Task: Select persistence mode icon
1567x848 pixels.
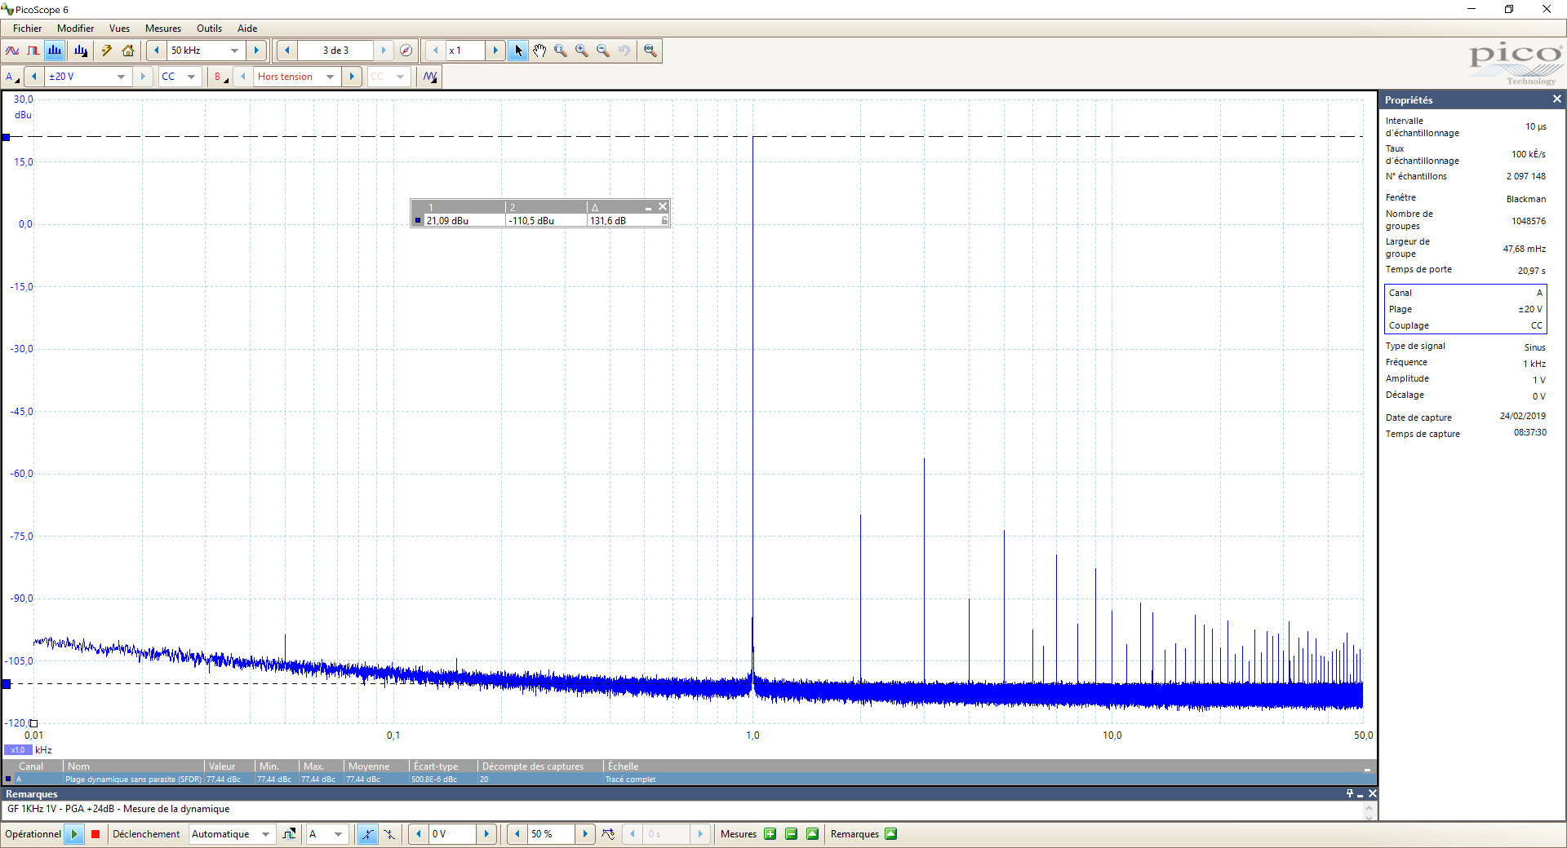Action: (x=33, y=51)
